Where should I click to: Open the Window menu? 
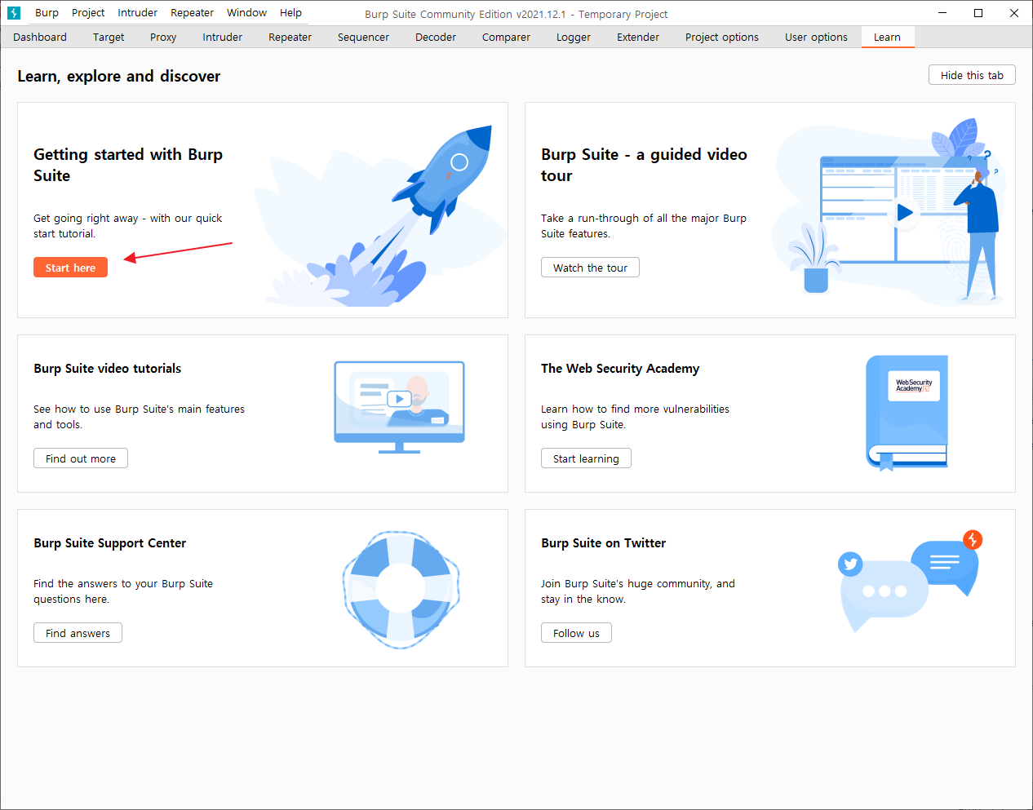[x=246, y=13]
